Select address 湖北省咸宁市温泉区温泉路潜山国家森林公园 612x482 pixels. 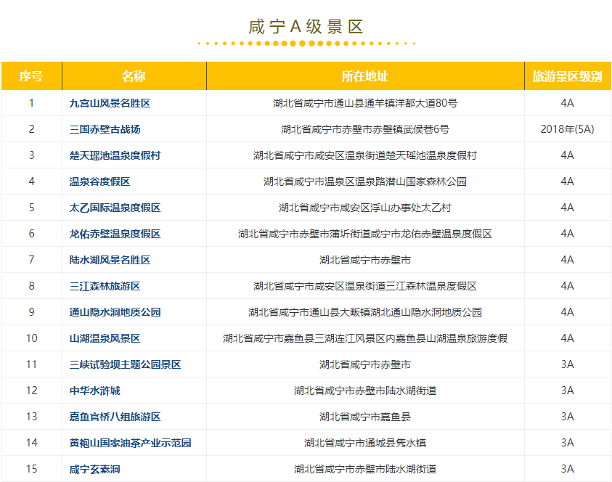(365, 181)
